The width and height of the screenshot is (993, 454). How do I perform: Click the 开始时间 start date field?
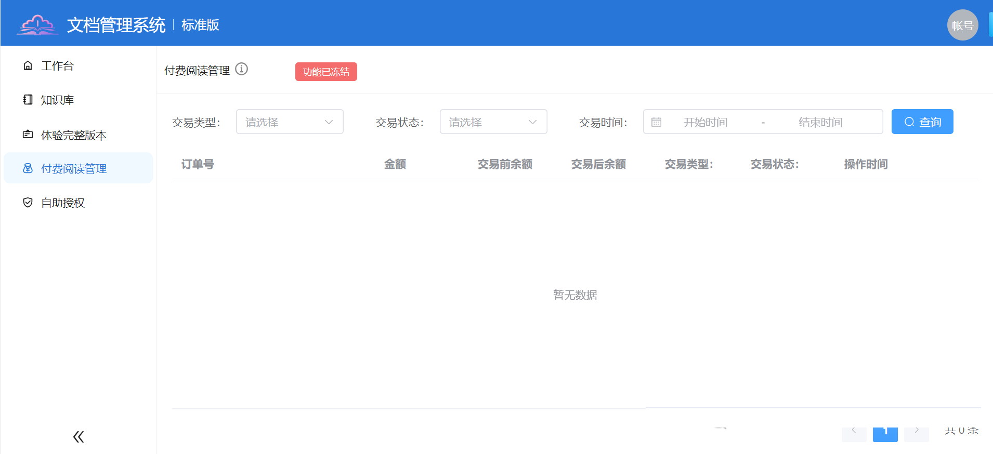pos(705,122)
